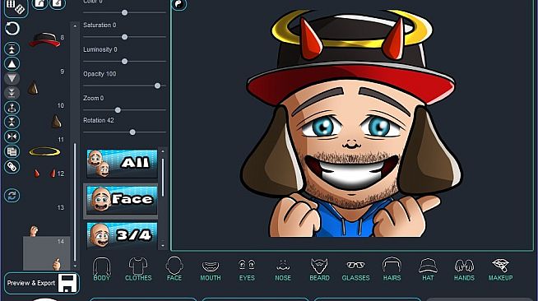This screenshot has width=538, height=301.
Task: Send layer to bottom icon
Action: (12, 93)
